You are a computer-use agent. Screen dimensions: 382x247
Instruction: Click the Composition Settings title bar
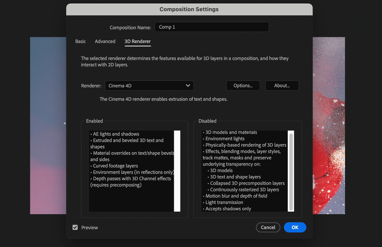coord(189,9)
